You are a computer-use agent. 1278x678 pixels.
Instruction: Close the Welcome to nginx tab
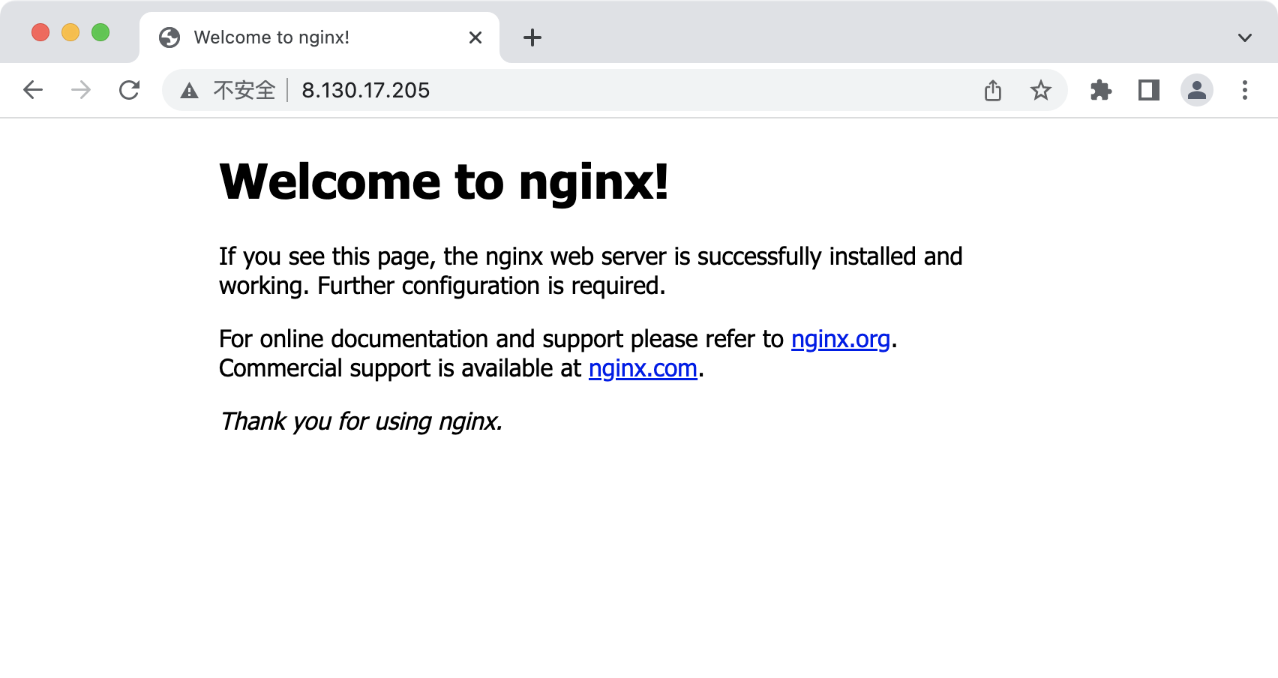click(x=475, y=37)
